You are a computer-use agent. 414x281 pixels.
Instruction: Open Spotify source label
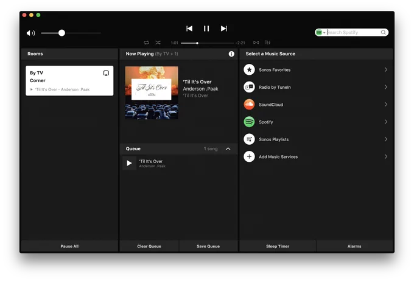click(x=266, y=122)
